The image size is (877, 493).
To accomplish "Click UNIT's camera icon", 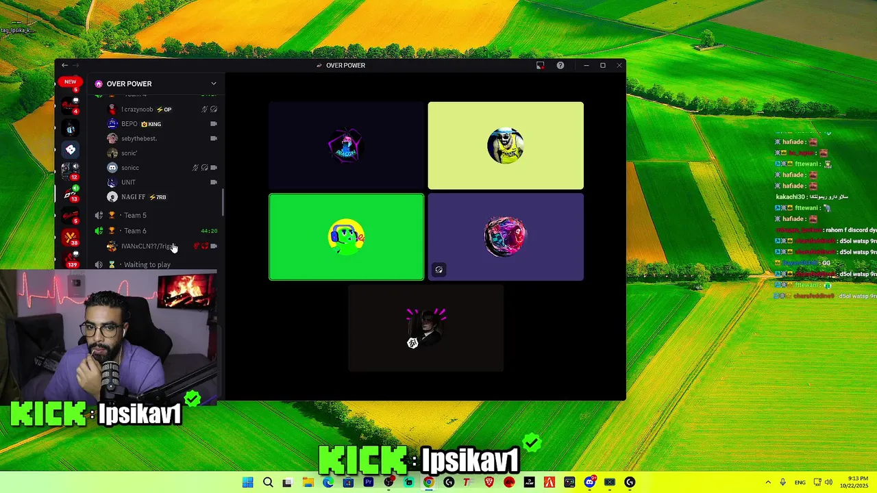I will (214, 182).
